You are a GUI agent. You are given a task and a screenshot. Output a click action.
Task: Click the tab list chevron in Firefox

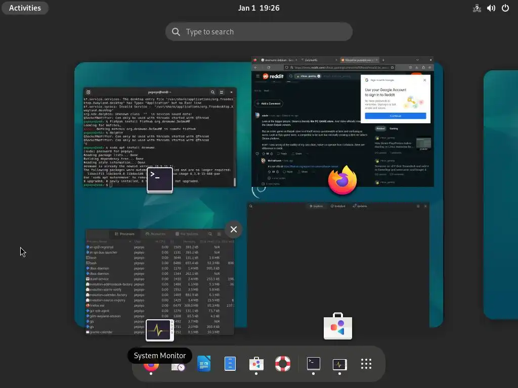point(417,60)
